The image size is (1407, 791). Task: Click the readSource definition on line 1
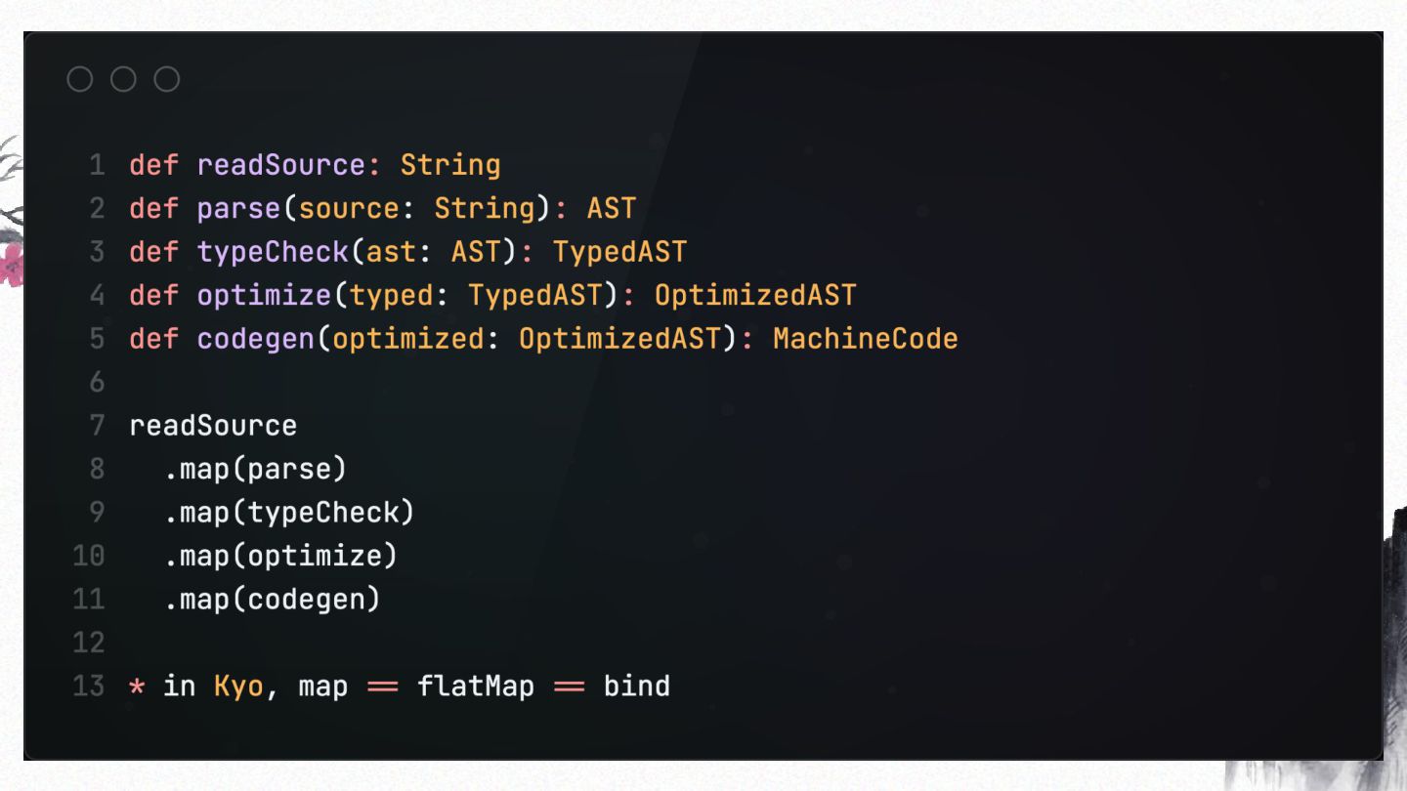point(281,165)
